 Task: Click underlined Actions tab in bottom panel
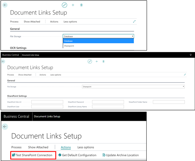point(66,147)
